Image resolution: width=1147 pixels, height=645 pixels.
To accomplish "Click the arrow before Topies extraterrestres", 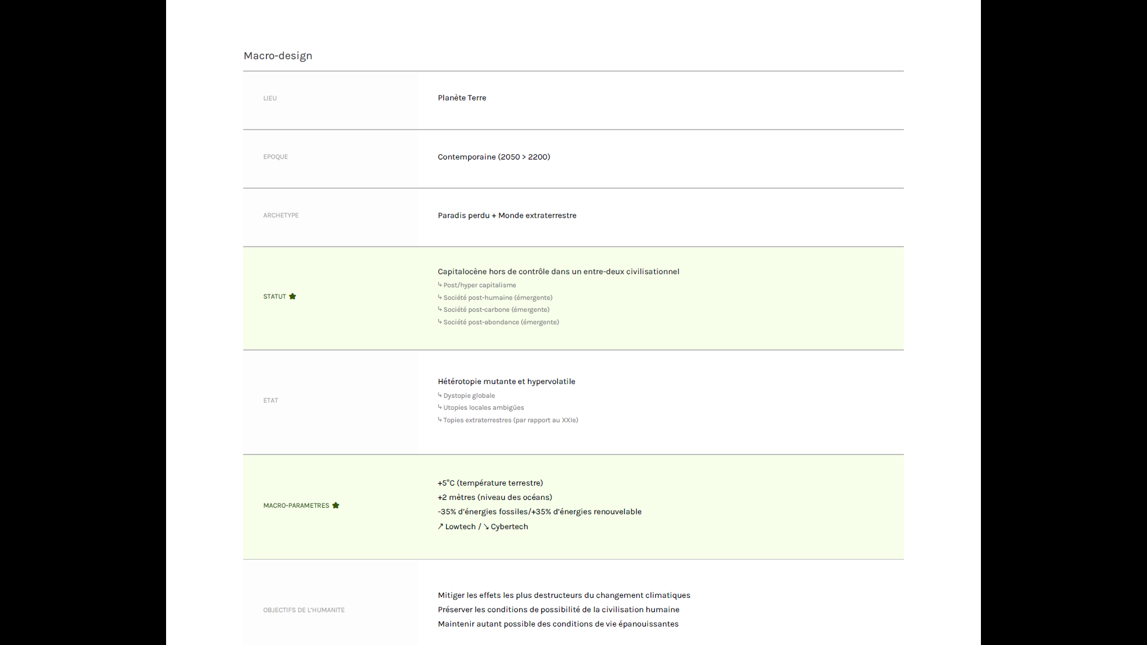I will (440, 420).
